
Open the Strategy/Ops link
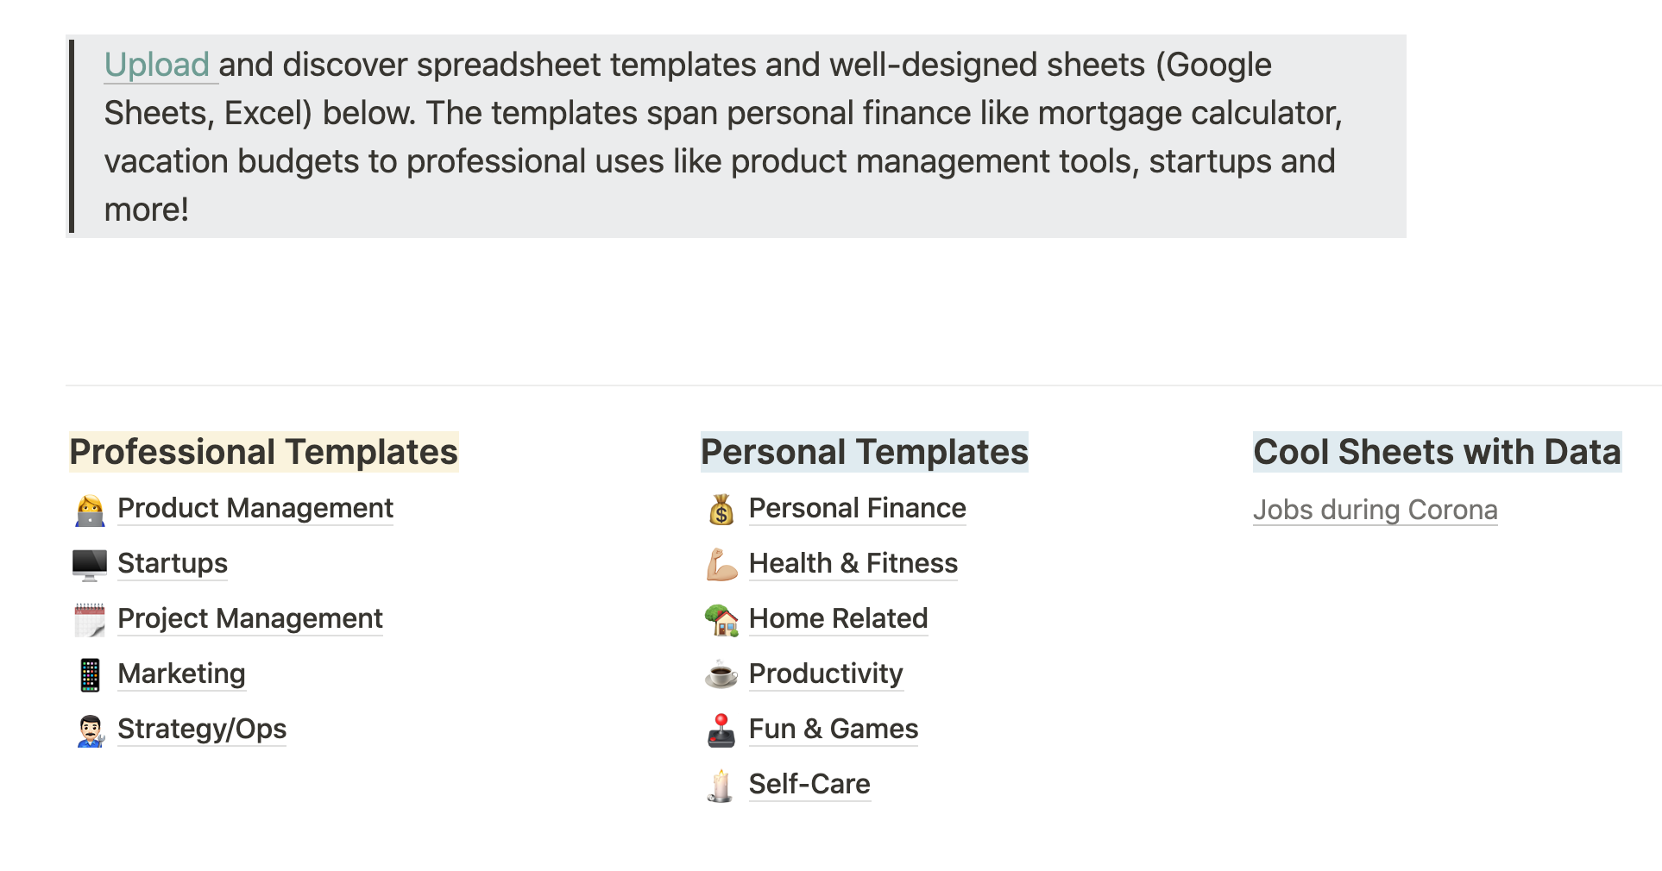(202, 730)
